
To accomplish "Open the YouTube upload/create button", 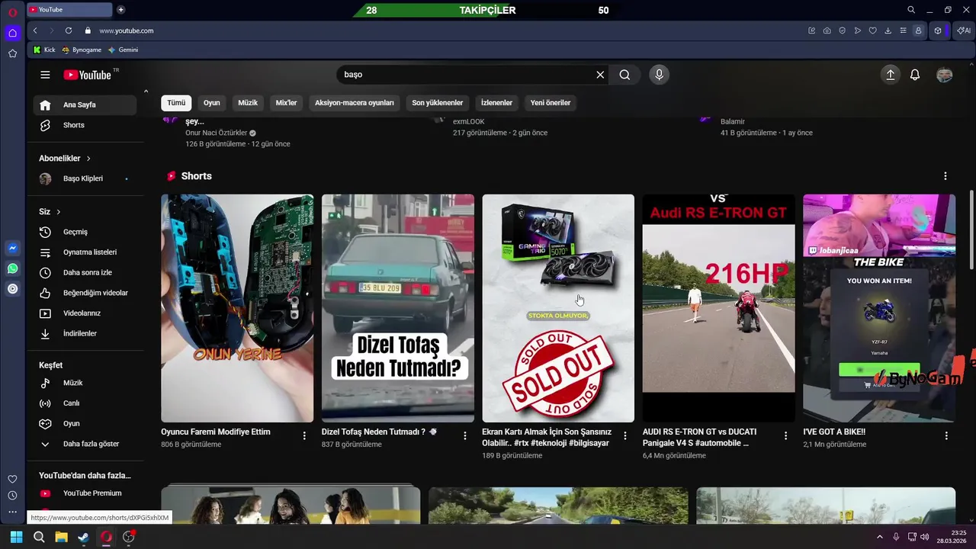I will click(890, 75).
